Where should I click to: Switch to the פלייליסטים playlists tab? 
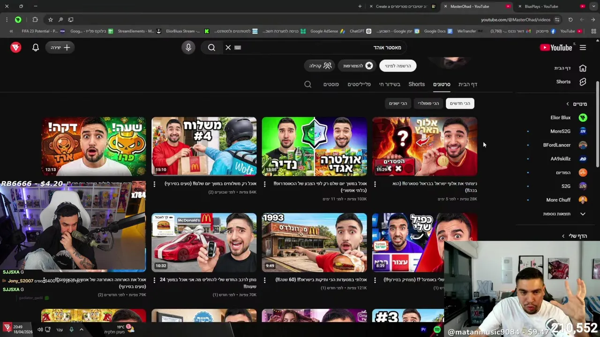359,84
